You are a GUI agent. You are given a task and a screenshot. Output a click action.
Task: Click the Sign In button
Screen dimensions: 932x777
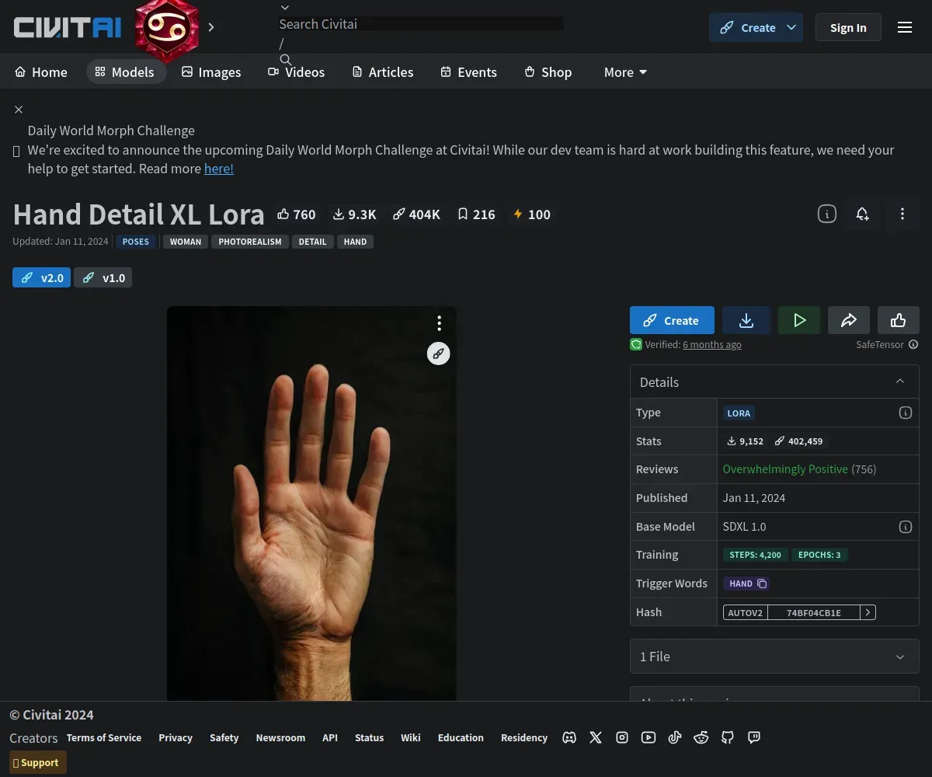click(x=847, y=28)
